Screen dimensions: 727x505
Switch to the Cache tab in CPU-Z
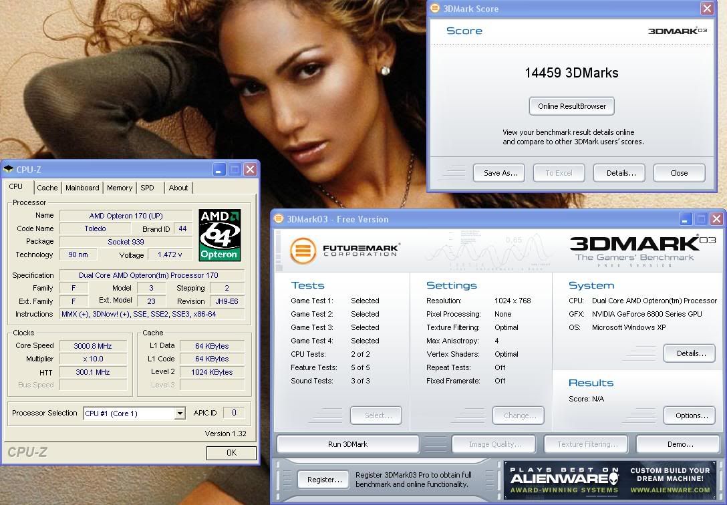coord(47,188)
